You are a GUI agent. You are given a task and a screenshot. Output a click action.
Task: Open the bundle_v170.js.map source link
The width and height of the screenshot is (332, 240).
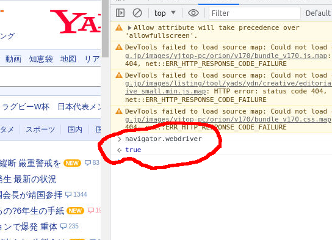226,56
